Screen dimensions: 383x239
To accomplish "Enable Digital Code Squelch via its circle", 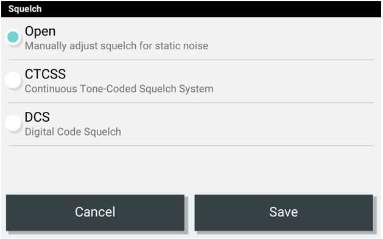I will pyautogui.click(x=13, y=123).
